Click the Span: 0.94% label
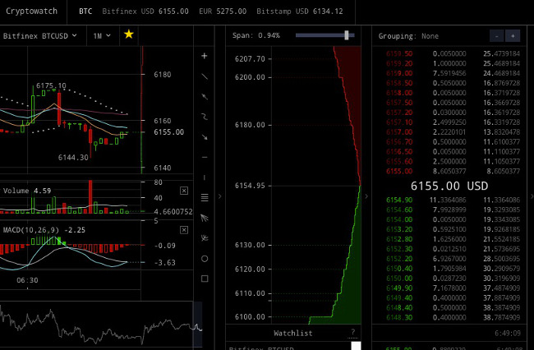This screenshot has width=534, height=350. tap(256, 35)
